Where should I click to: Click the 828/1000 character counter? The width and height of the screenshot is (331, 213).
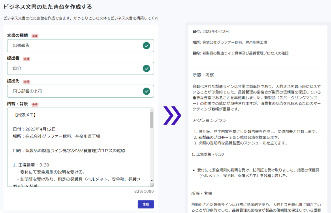[144, 191]
